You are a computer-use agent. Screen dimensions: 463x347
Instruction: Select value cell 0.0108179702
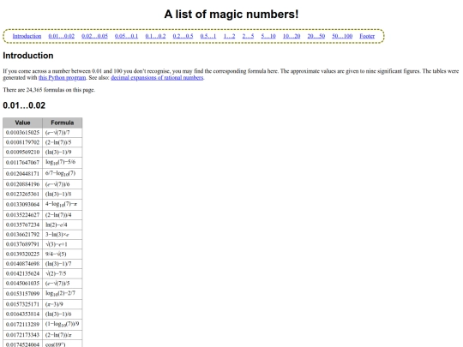tap(23, 142)
